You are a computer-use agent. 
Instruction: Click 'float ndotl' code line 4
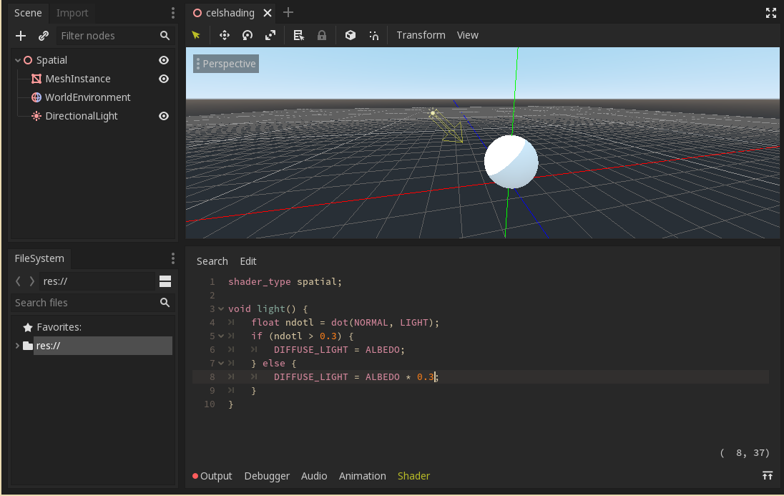click(345, 322)
